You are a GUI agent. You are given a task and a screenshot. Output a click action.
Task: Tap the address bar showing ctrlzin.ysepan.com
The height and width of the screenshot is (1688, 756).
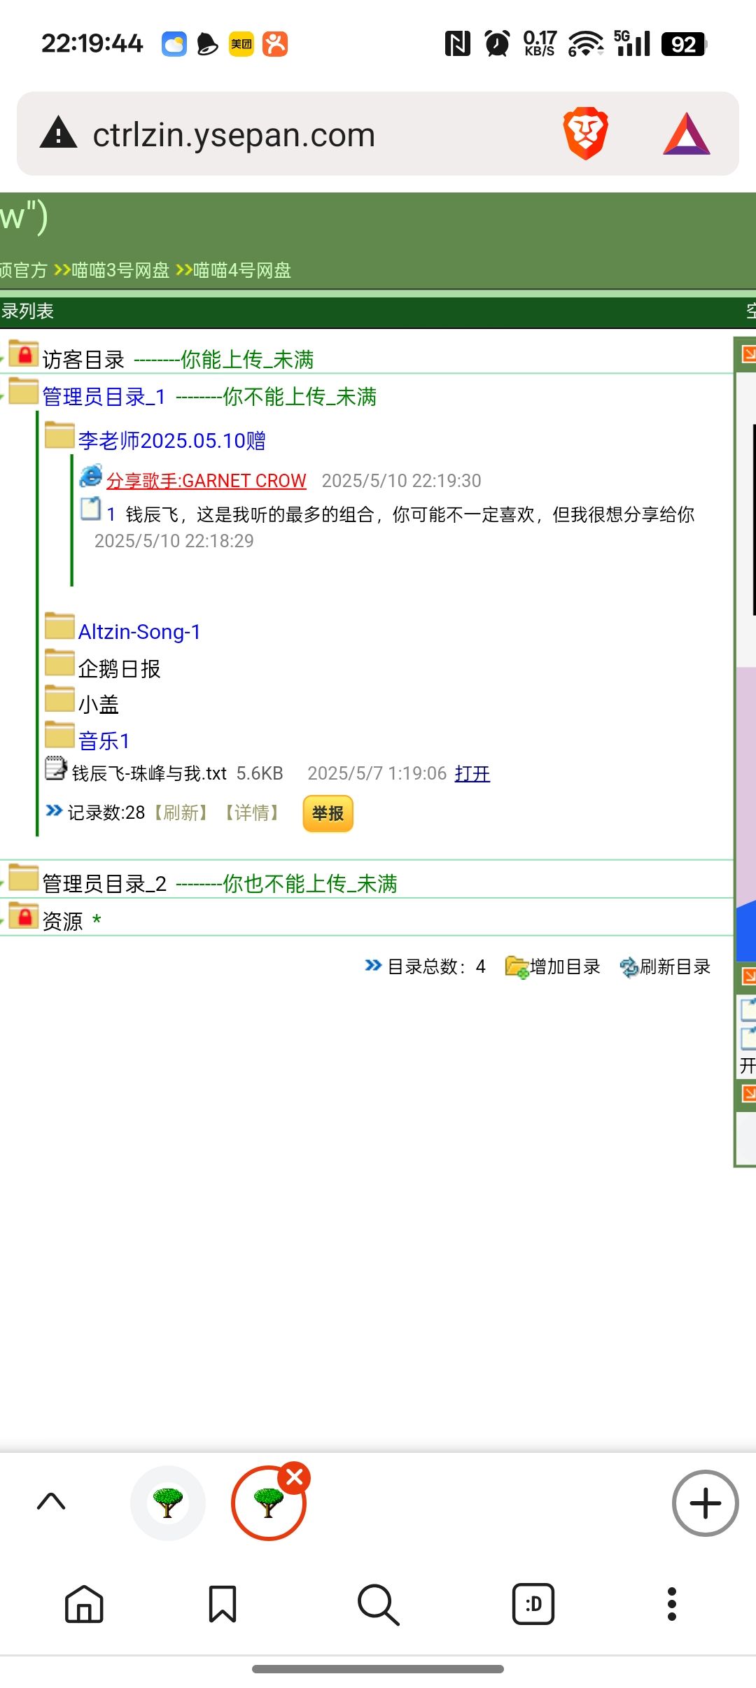click(x=280, y=134)
